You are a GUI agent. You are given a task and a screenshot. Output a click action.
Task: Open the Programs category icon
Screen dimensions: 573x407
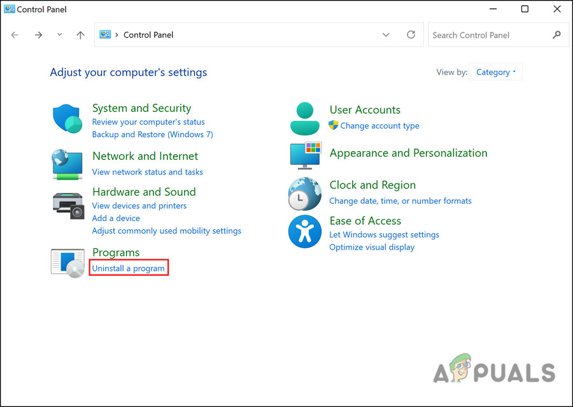click(x=67, y=262)
